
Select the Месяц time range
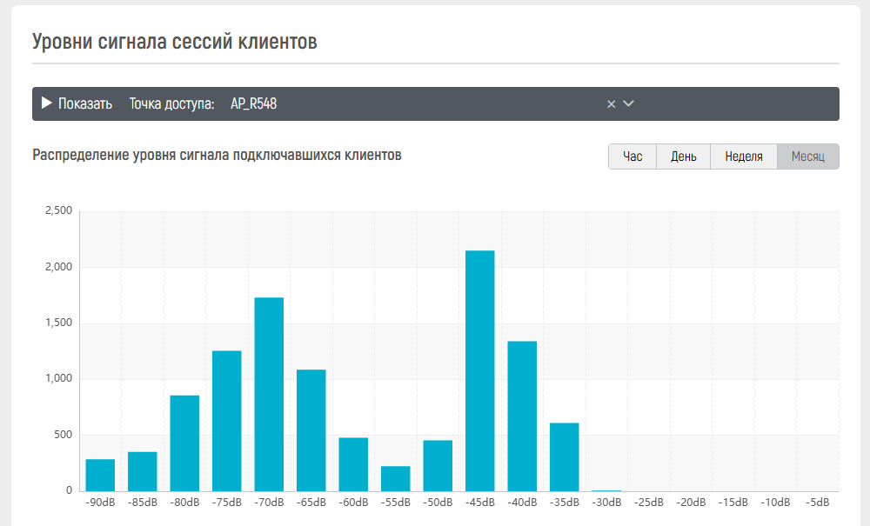(808, 156)
